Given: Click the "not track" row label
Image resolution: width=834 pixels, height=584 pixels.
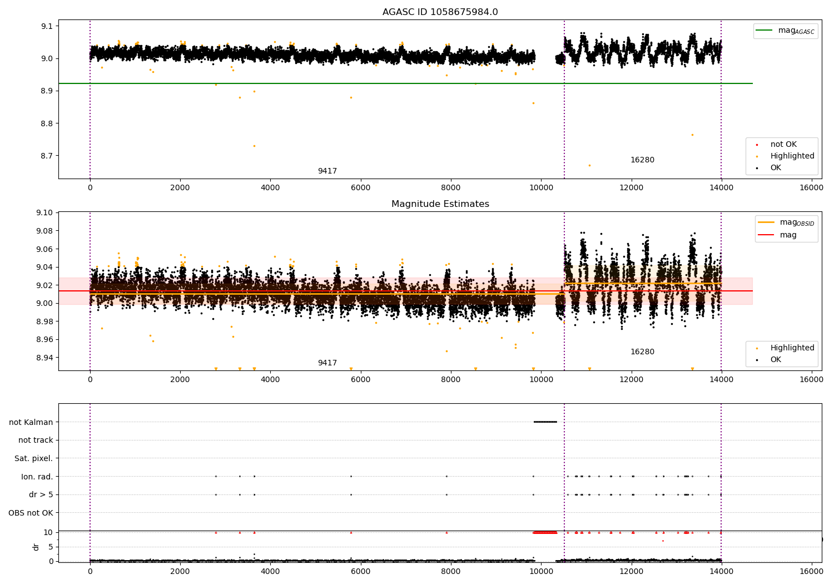Looking at the screenshot, I should click(36, 441).
